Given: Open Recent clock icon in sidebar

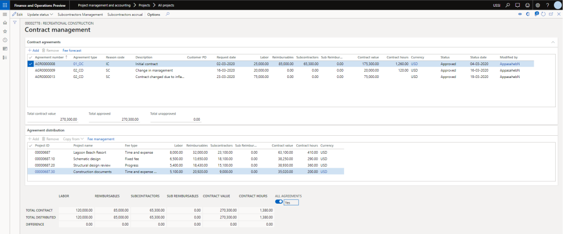Looking at the screenshot, I should click(5, 40).
